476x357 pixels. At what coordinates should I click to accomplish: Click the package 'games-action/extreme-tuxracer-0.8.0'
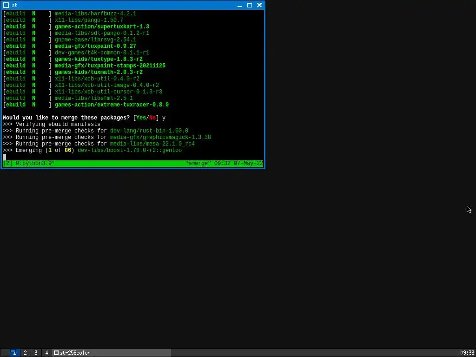point(112,105)
